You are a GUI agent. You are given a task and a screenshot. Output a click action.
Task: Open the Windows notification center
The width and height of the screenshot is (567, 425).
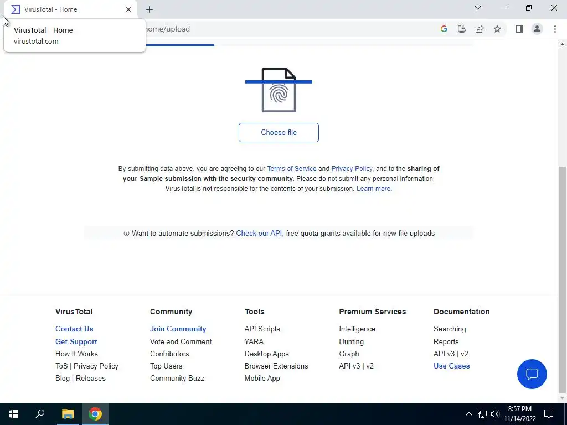[549, 414]
